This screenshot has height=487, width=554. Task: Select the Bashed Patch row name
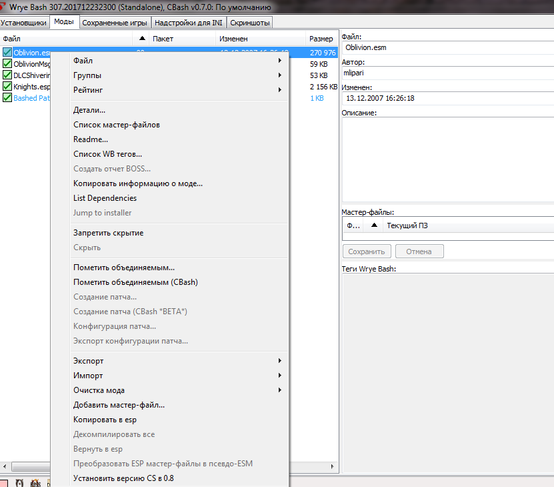click(31, 98)
